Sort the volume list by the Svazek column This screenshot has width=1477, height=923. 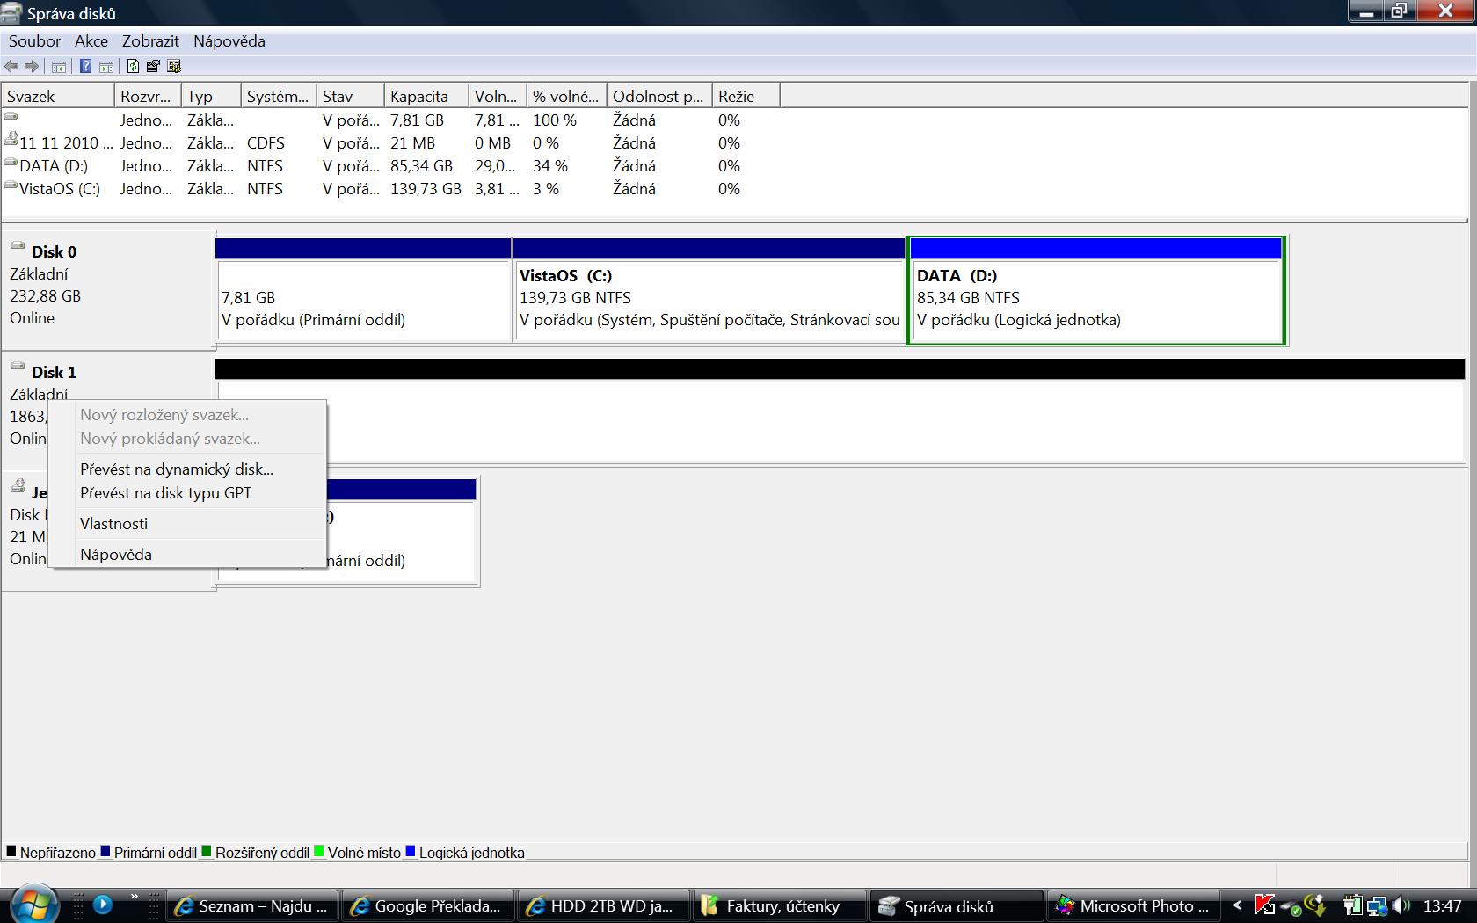click(58, 97)
